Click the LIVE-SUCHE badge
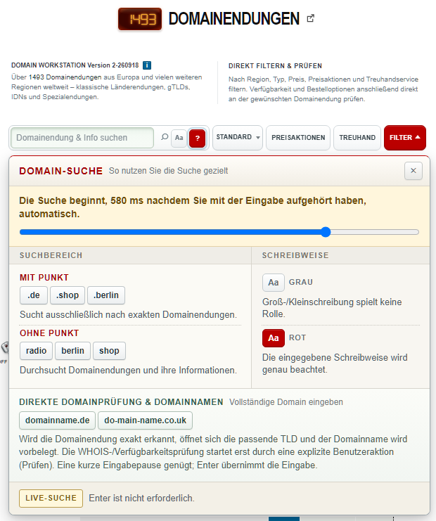Viewport: 436px width, 521px height. 51,498
